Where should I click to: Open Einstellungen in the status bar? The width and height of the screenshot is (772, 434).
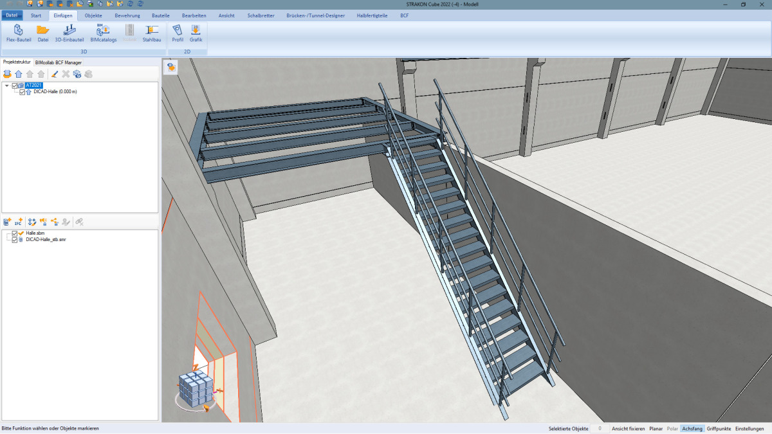pos(749,428)
